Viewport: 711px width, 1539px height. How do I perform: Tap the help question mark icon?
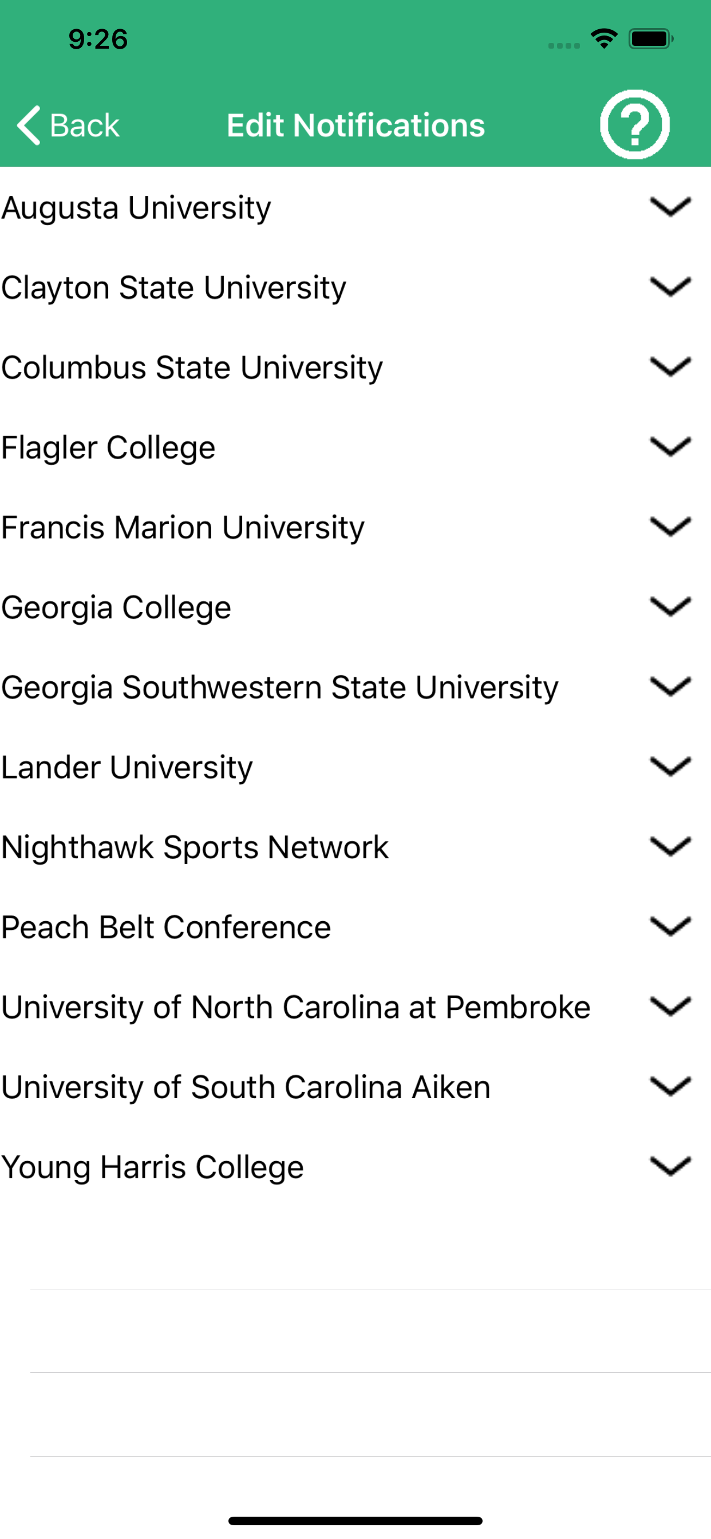coord(634,124)
